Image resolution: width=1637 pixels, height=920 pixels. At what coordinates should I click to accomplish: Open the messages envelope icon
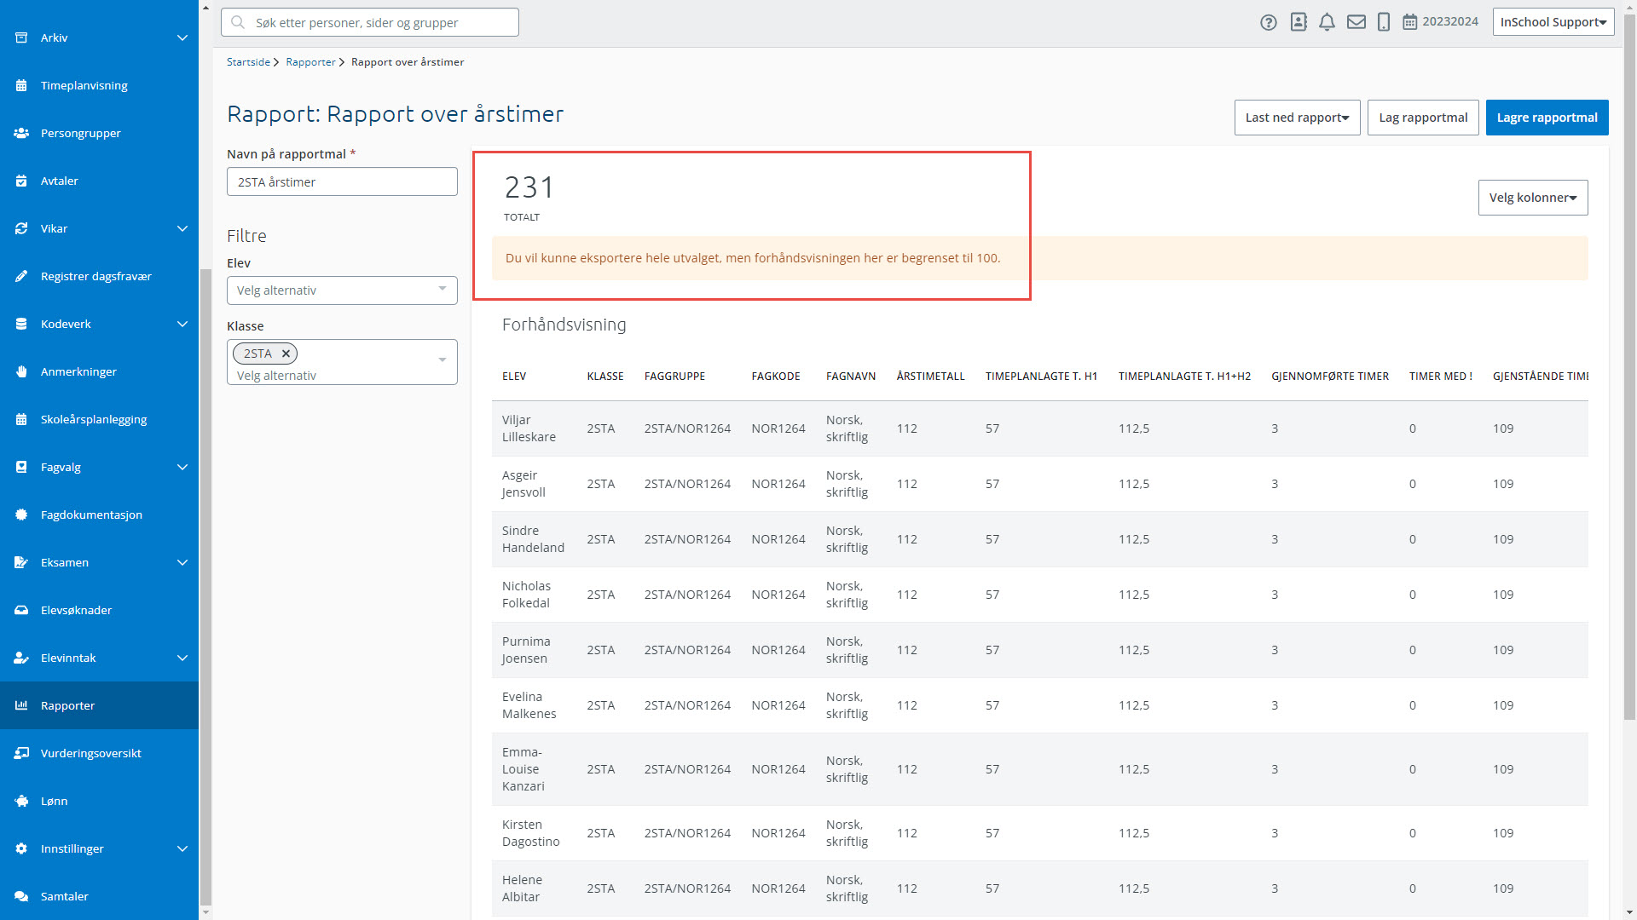point(1356,22)
